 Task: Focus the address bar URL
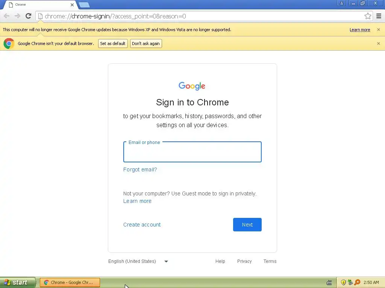click(115, 16)
